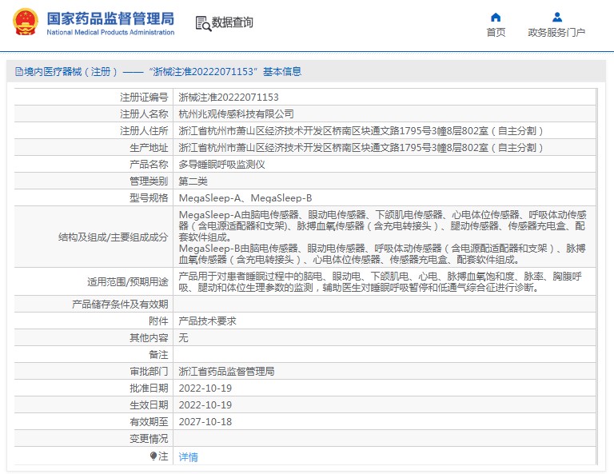Open 政务服务门户 via the person icon
614x474 pixels.
pyautogui.click(x=556, y=17)
